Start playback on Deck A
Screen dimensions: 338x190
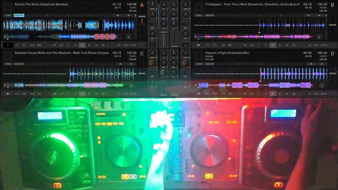(x=8, y=45)
